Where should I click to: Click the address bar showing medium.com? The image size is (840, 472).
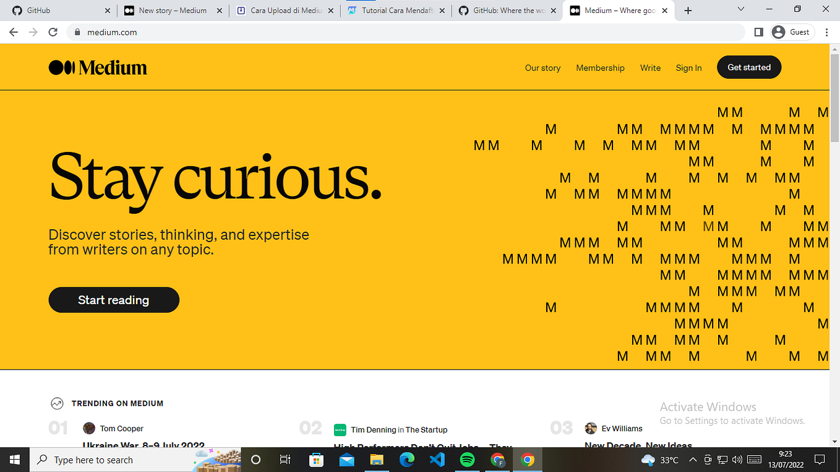click(405, 32)
